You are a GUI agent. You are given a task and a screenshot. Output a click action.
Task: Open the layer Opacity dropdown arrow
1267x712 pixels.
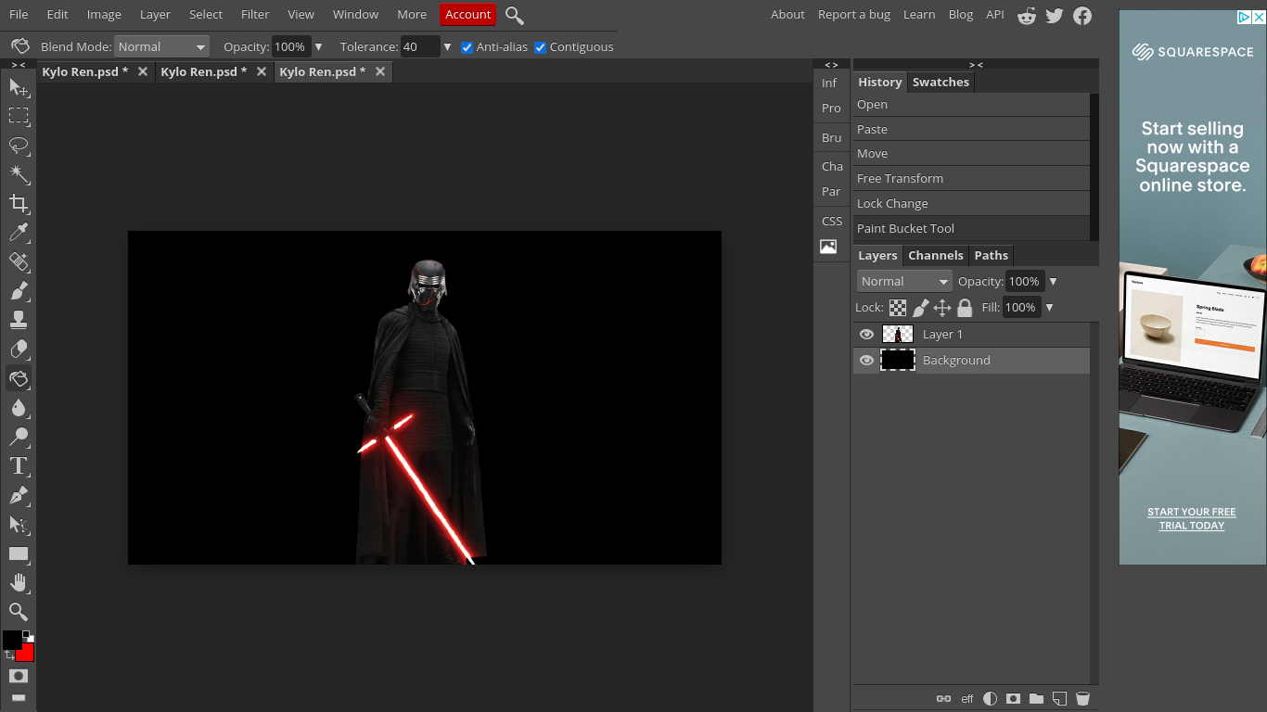(x=1053, y=282)
